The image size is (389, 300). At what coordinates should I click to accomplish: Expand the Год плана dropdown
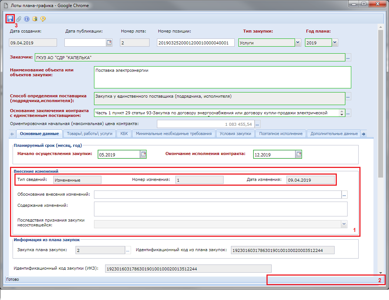pyautogui.click(x=335, y=43)
